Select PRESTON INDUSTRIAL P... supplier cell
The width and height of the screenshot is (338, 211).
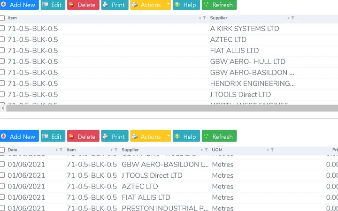(x=165, y=208)
